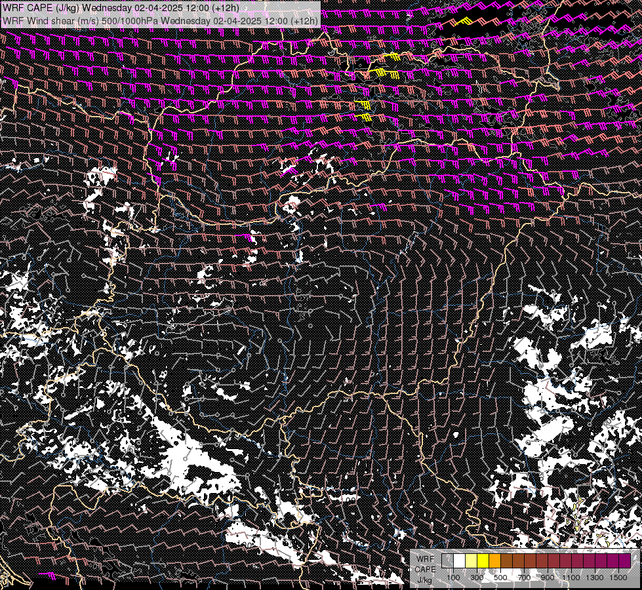Select the gray first legend swatch
Screen dimensions: 642x590
pyautogui.click(x=447, y=561)
